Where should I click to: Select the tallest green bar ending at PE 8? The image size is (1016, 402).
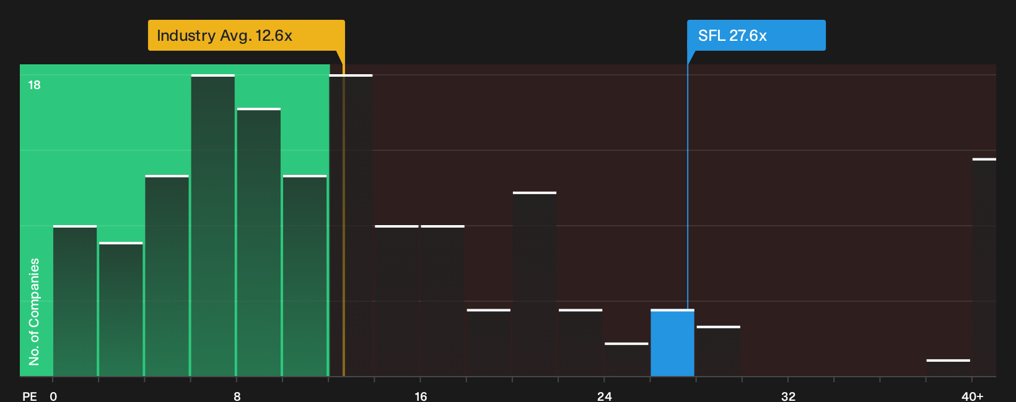click(x=213, y=225)
